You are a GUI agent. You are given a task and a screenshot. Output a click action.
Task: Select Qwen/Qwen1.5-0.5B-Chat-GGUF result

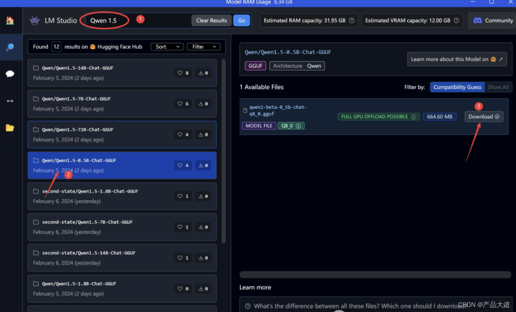(x=122, y=166)
